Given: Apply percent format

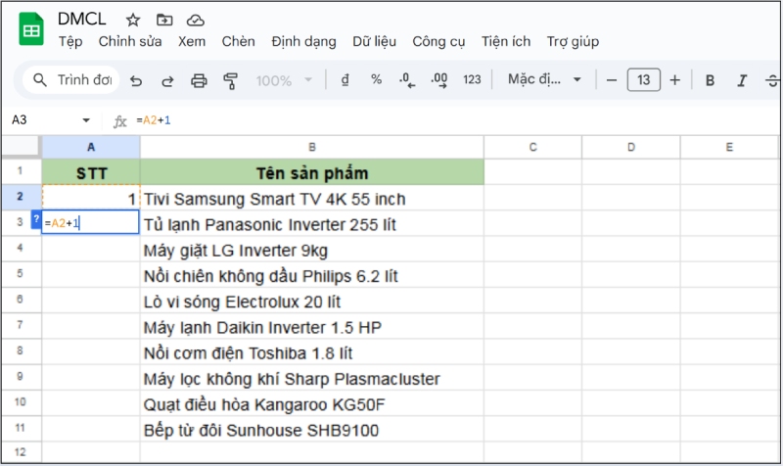Looking at the screenshot, I should 376,79.
